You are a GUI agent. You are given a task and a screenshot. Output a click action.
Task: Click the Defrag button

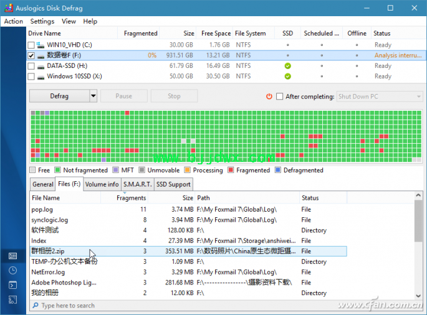tap(59, 96)
